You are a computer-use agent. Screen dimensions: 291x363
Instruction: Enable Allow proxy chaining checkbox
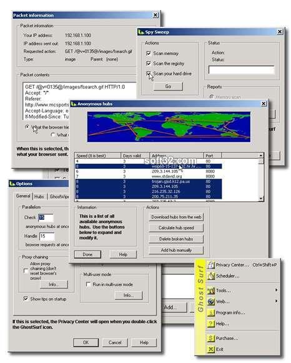26,271
